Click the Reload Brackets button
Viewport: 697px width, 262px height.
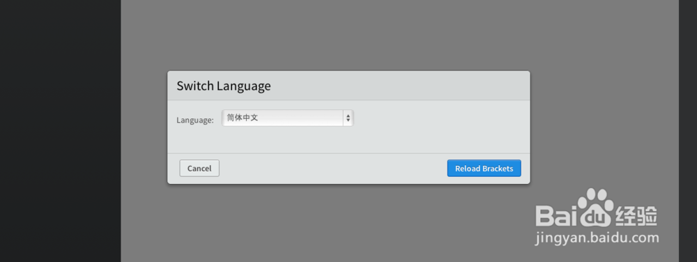click(x=484, y=169)
